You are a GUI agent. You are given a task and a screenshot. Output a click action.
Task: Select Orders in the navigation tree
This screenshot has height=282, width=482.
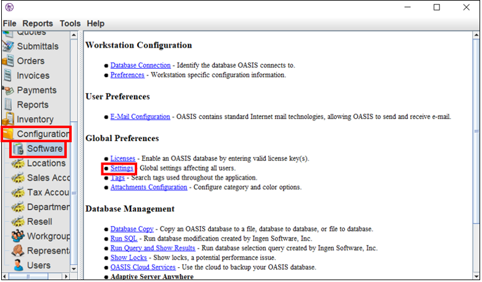31,61
